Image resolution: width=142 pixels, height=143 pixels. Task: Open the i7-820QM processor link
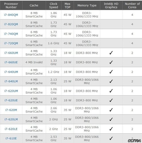tap(11, 24)
